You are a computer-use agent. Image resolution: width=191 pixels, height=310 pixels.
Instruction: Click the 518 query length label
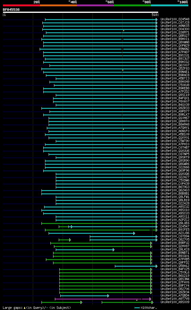[155, 15]
